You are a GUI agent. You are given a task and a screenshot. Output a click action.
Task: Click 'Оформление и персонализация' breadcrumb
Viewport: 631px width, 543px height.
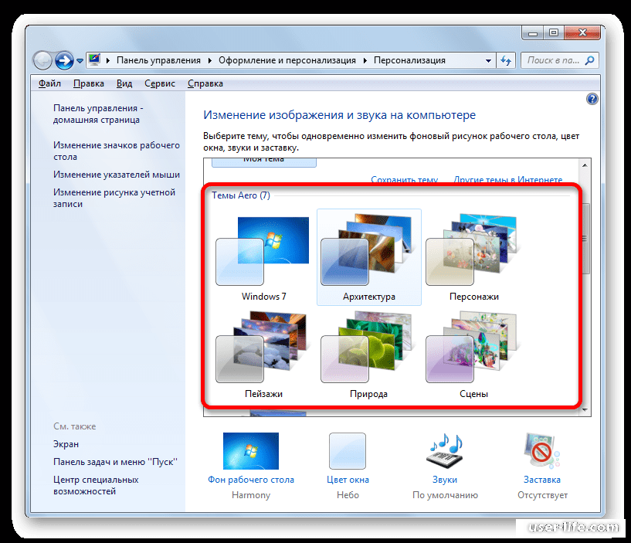[287, 60]
